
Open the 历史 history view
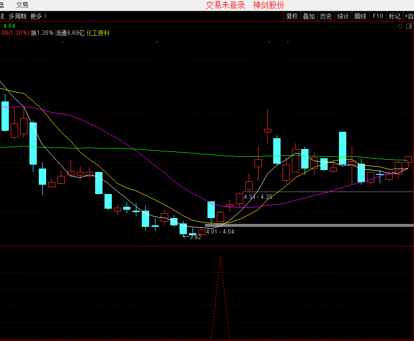326,16
